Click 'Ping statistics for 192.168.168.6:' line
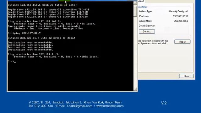This screenshot has height=113, width=201. (x=34, y=21)
